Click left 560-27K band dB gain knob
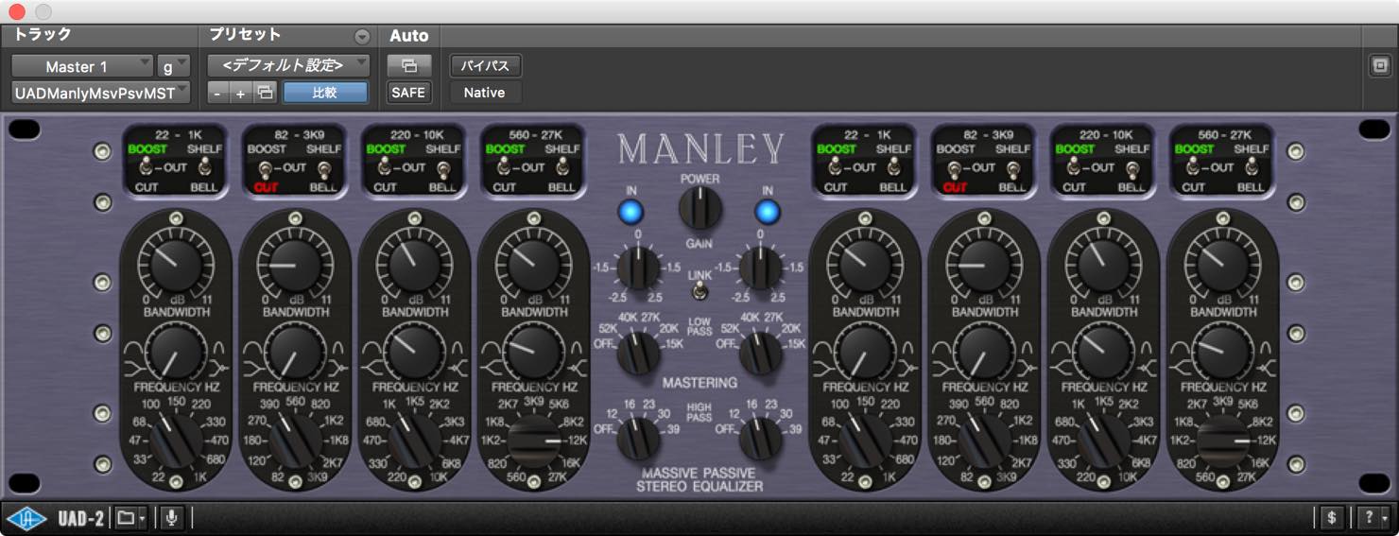 pos(533,265)
